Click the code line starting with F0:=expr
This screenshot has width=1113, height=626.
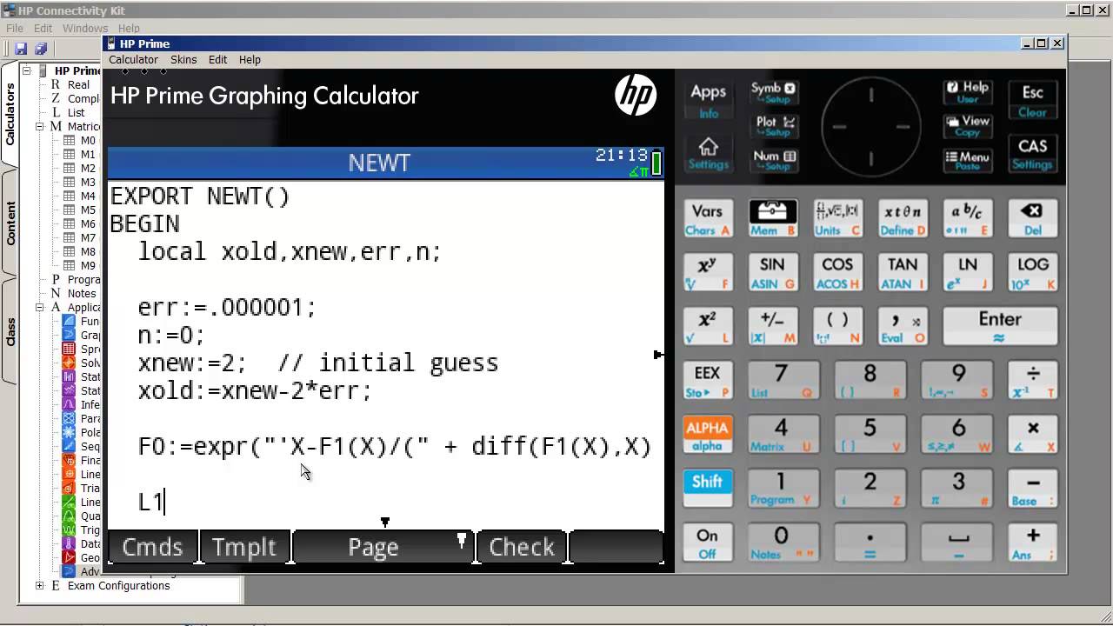coord(395,447)
